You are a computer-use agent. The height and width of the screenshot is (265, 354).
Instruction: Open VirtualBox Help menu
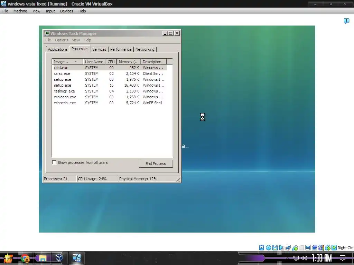click(x=82, y=11)
